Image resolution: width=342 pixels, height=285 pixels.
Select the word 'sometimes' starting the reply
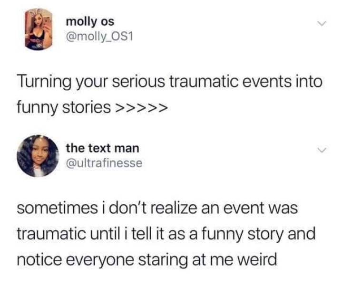[x=58, y=208]
